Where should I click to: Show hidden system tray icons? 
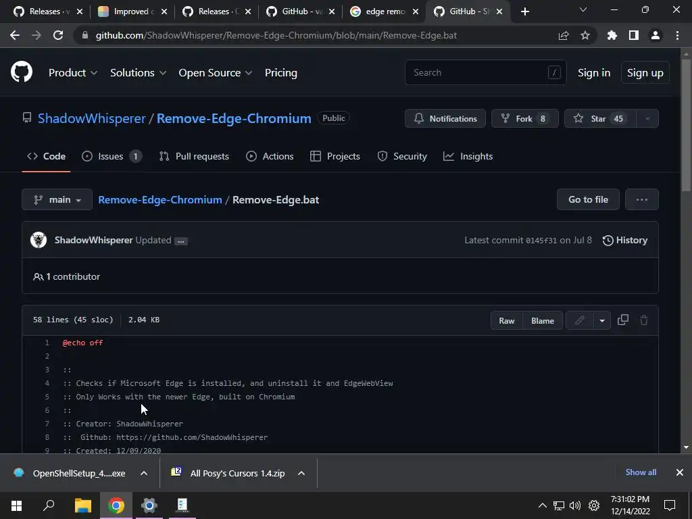(x=543, y=505)
